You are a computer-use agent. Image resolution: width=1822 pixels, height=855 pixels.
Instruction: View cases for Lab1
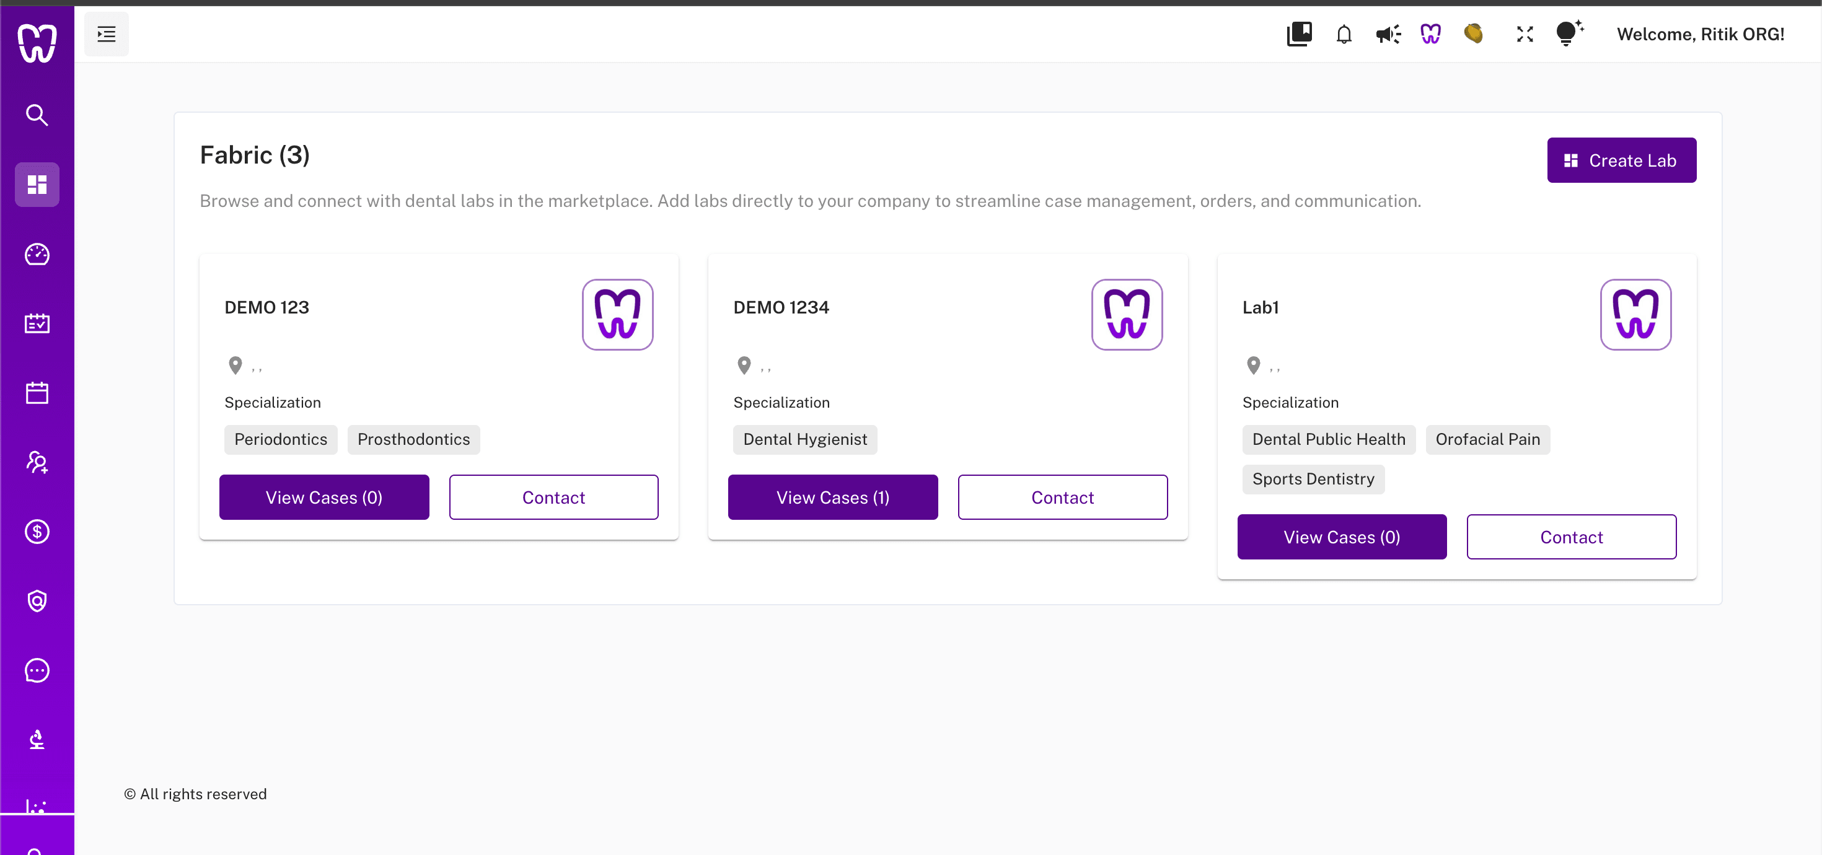[1342, 537]
